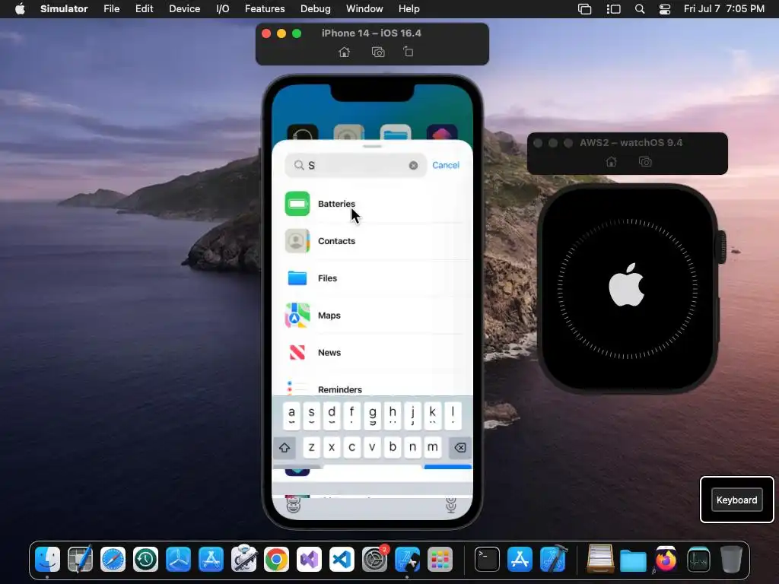Open Automator from the Dock
Viewport: 779px width, 584px height.
point(243,560)
